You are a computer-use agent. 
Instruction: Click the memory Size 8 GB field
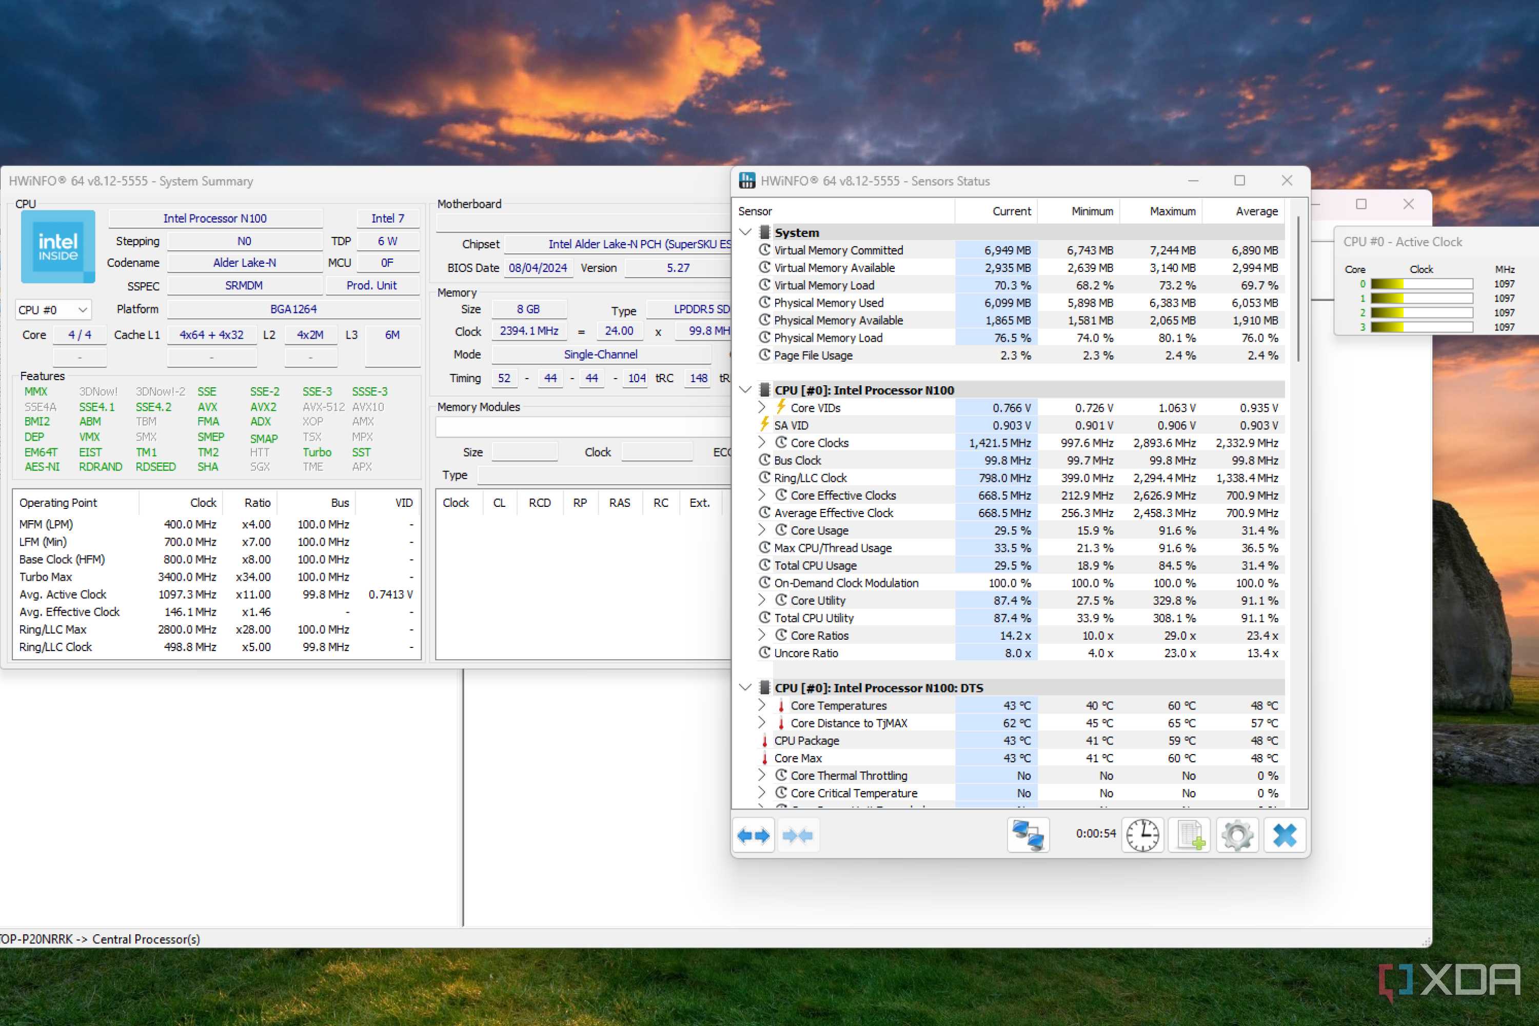tap(529, 309)
